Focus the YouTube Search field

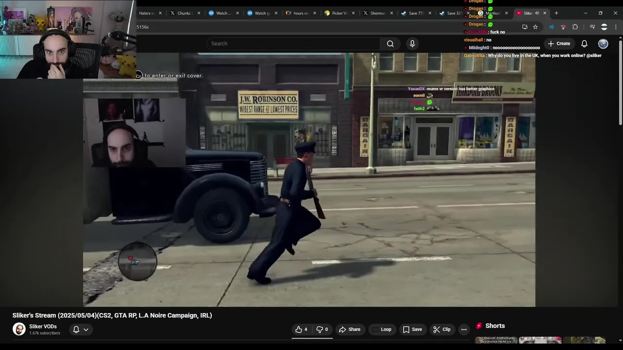coord(293,44)
